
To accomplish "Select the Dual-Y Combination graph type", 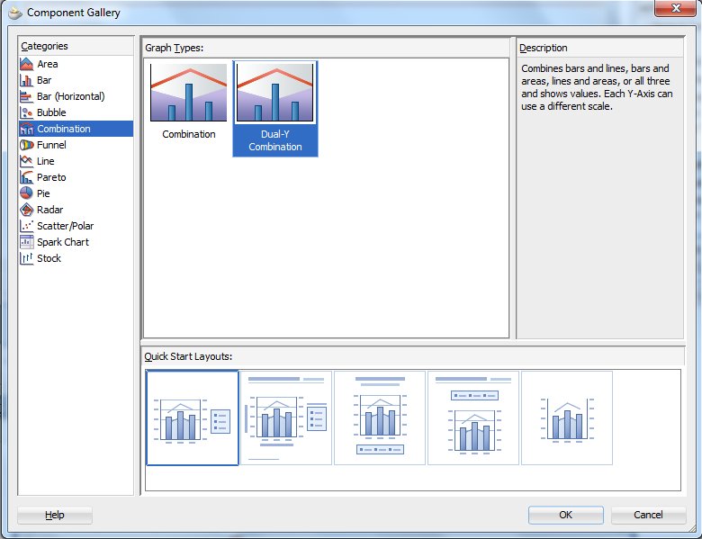I will [274, 108].
